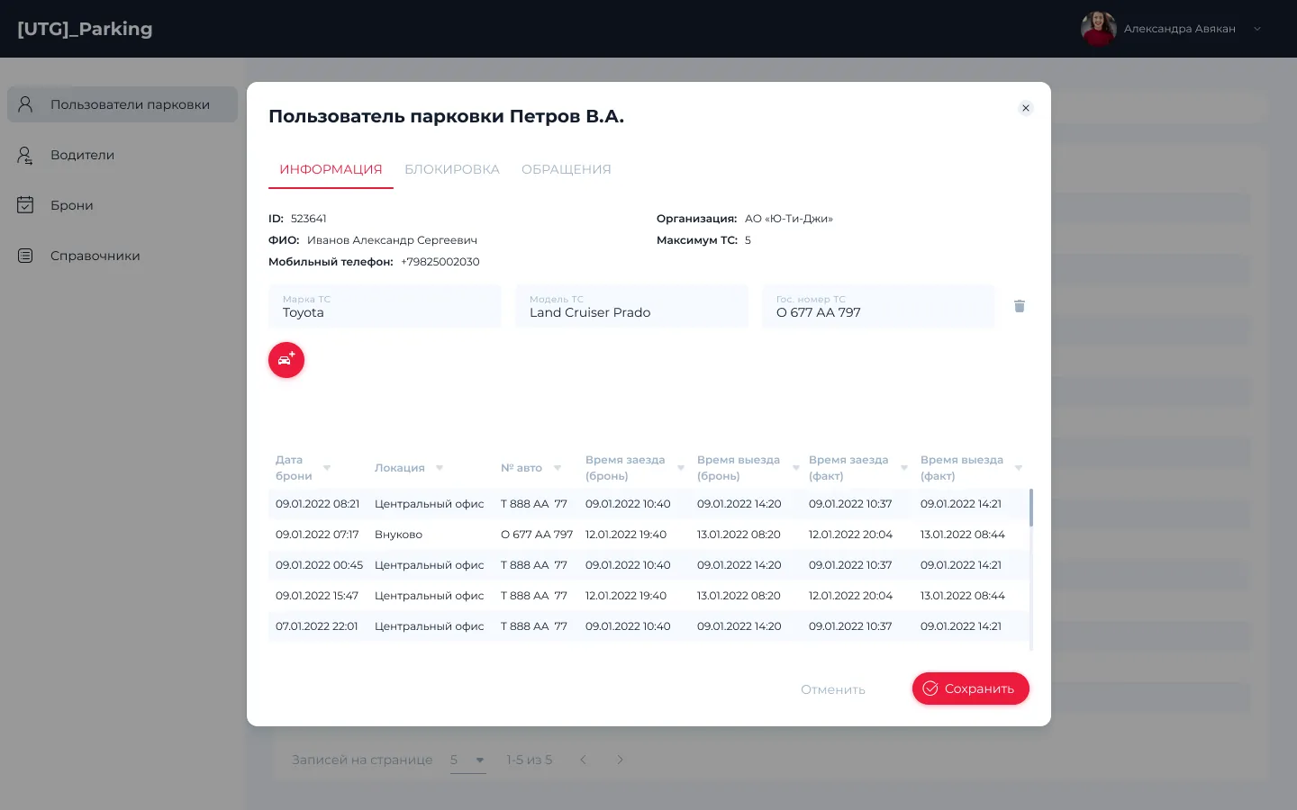Click the Модель ТС field Land Cruiser Prado
Viewport: 1297px width, 810px height.
point(631,306)
